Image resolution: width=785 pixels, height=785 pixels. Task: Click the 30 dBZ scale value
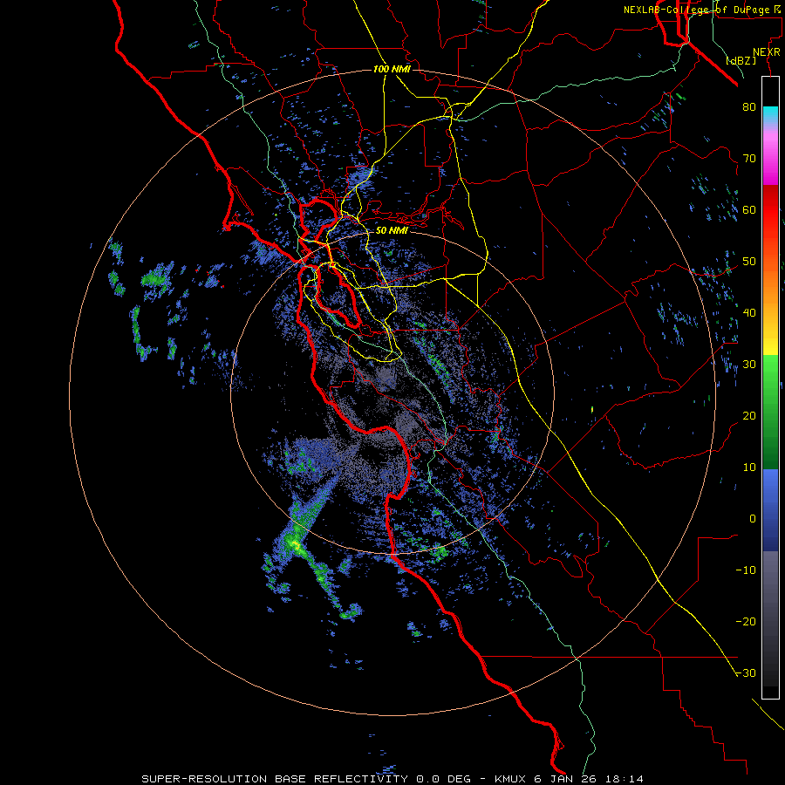click(749, 365)
